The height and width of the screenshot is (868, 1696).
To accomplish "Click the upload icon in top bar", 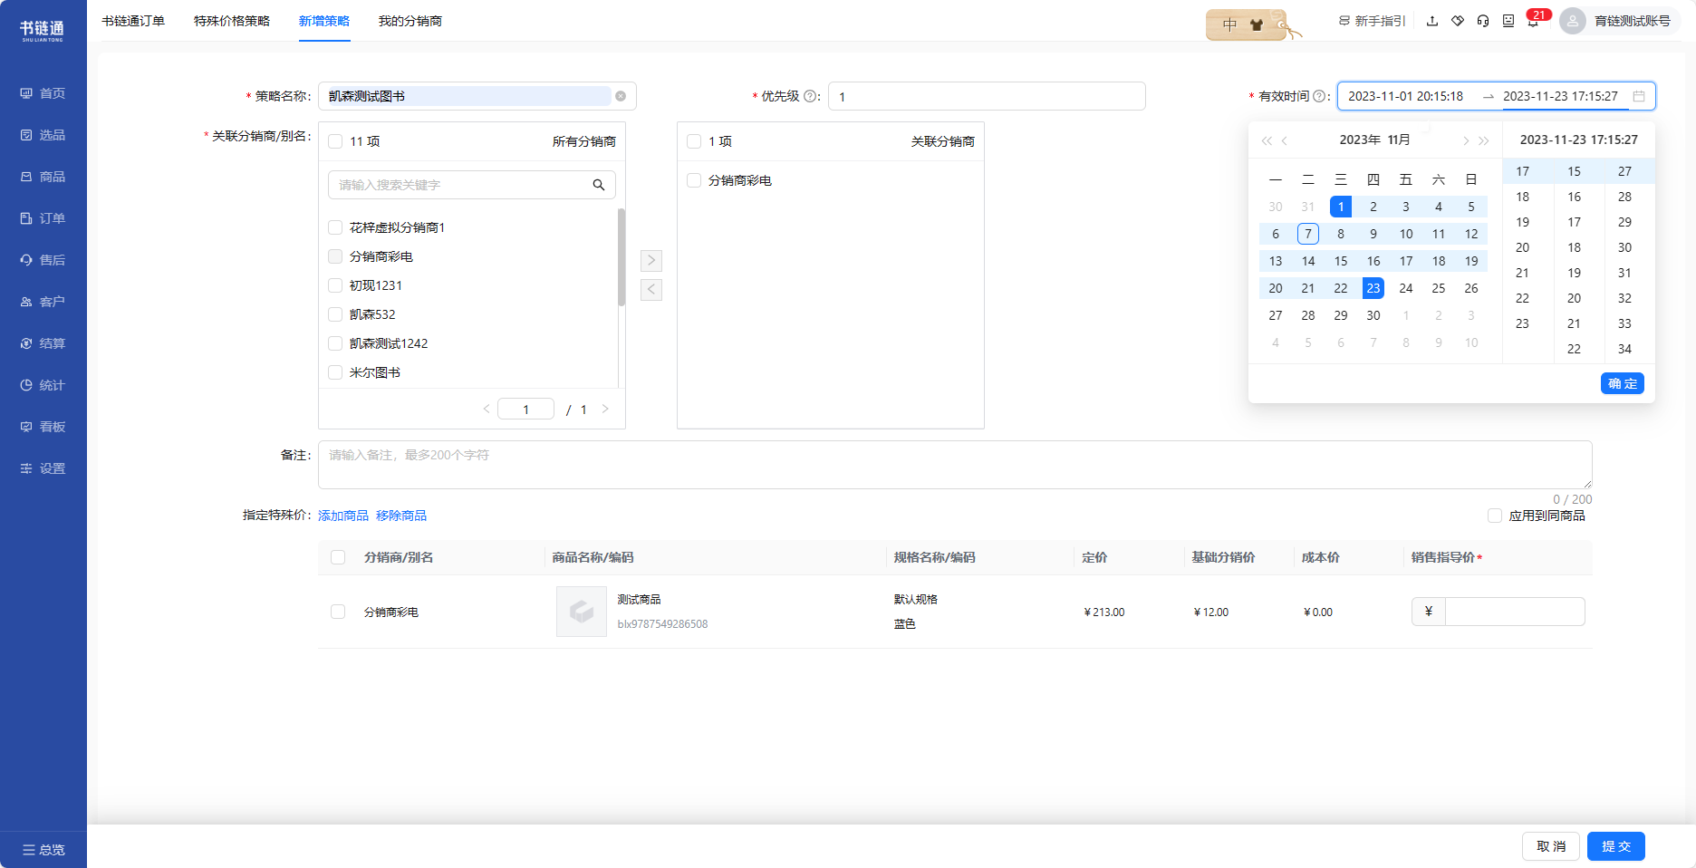I will (1432, 21).
